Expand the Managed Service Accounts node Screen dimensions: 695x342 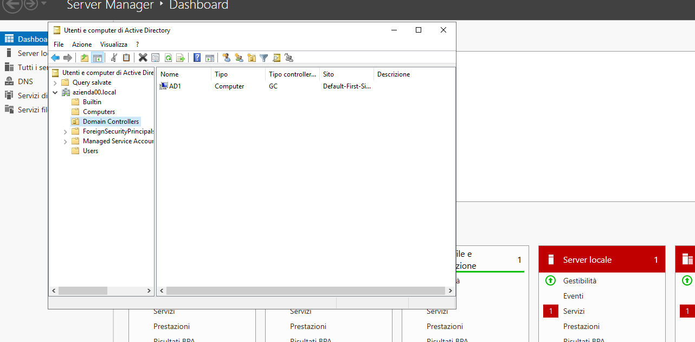[x=66, y=142]
